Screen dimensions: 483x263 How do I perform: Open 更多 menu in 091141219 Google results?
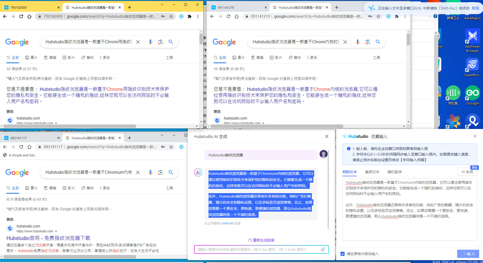coord(312,58)
